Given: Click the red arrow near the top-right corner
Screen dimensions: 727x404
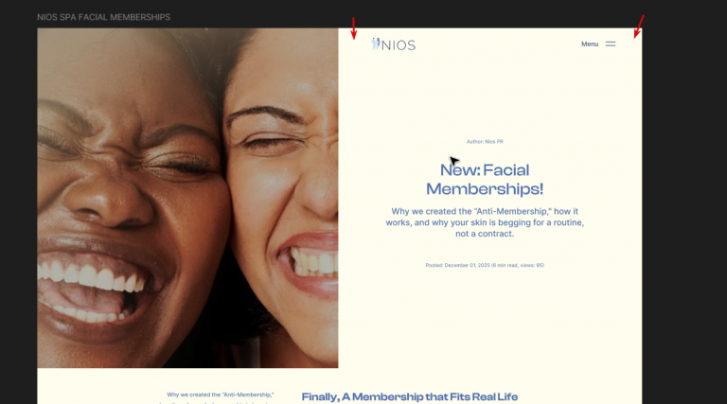Looking at the screenshot, I should click(x=639, y=26).
